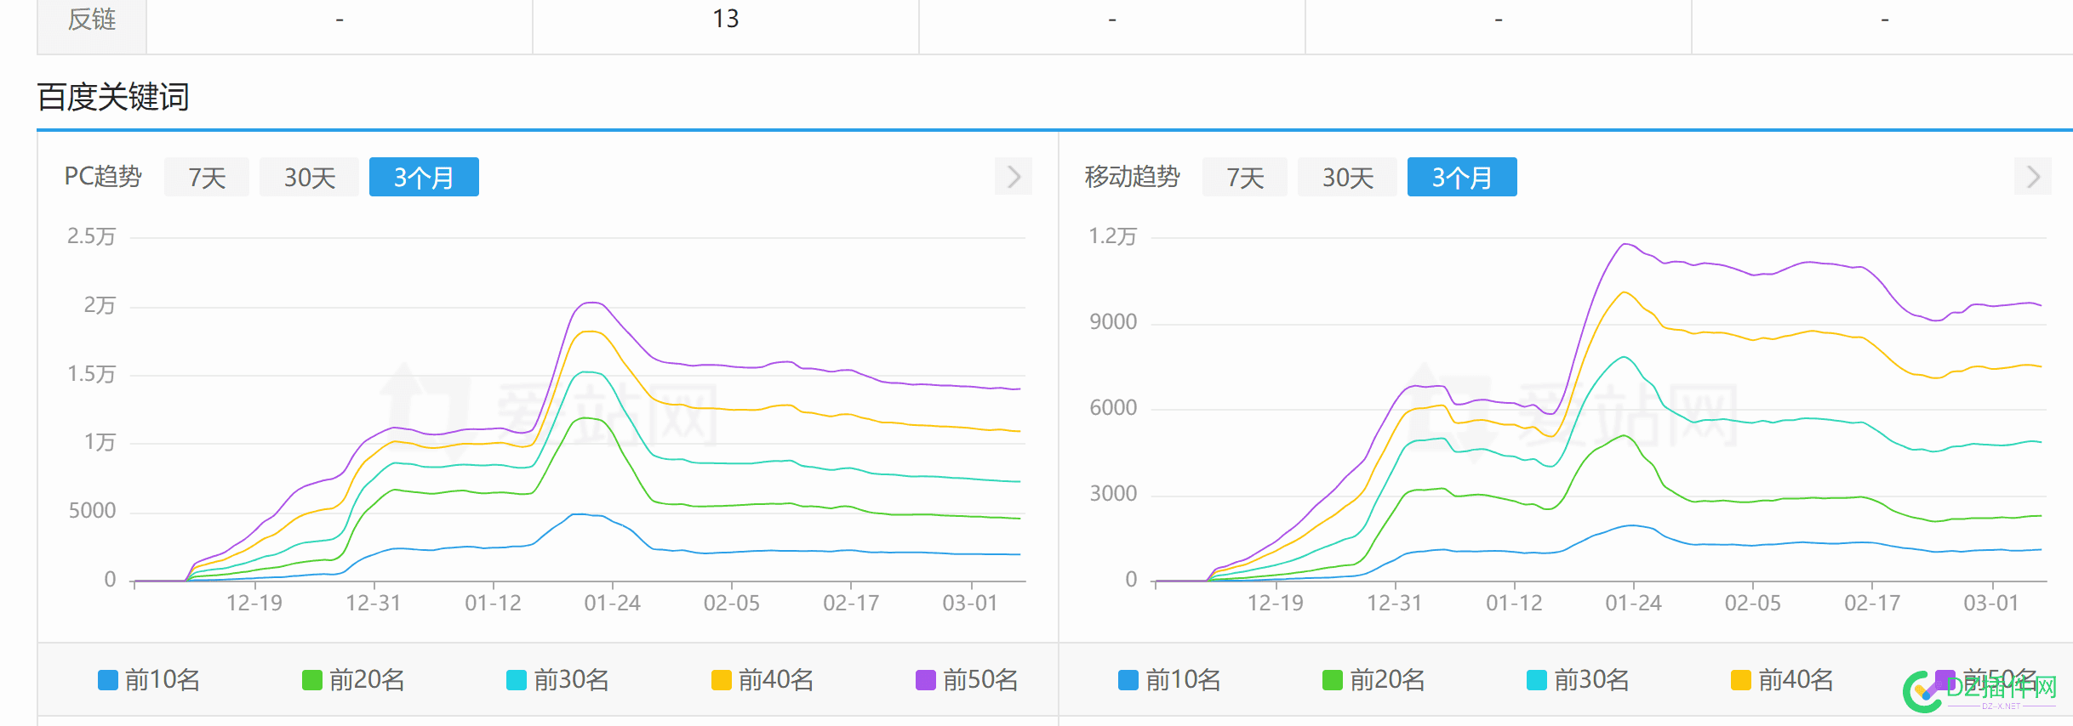Toggle 前10名 series in PC legend
Viewport: 2073px width, 726px height.
pos(149,680)
